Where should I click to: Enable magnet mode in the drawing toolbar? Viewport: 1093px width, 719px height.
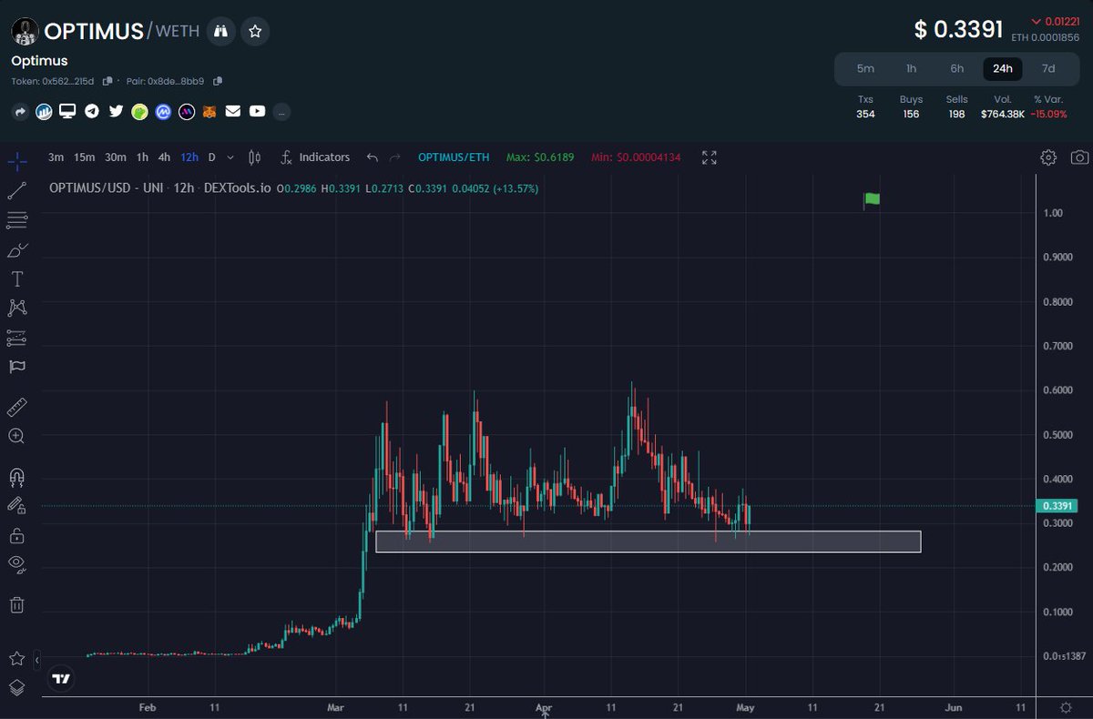point(16,477)
